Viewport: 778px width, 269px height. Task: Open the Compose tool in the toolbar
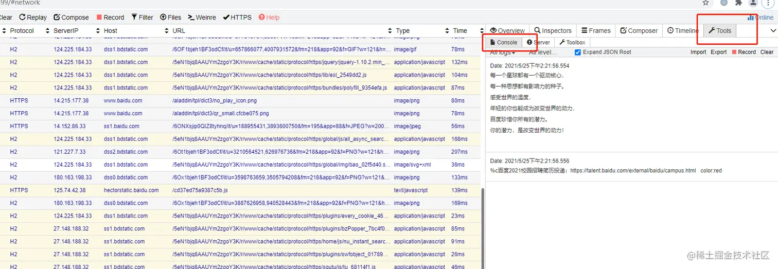pos(71,17)
